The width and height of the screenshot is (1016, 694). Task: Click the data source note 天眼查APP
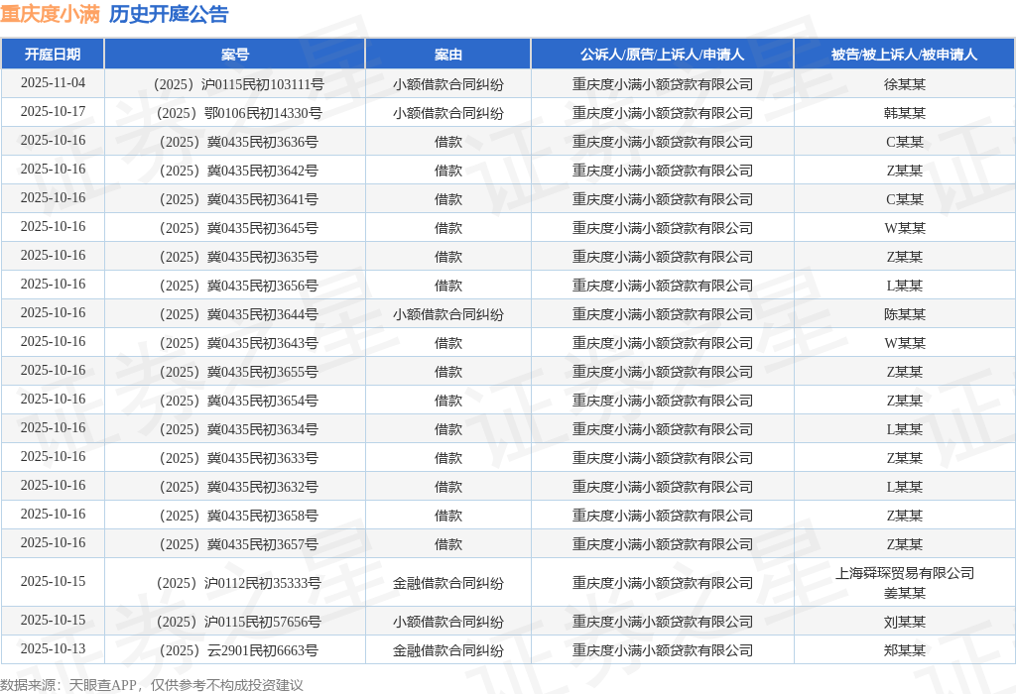click(102, 685)
